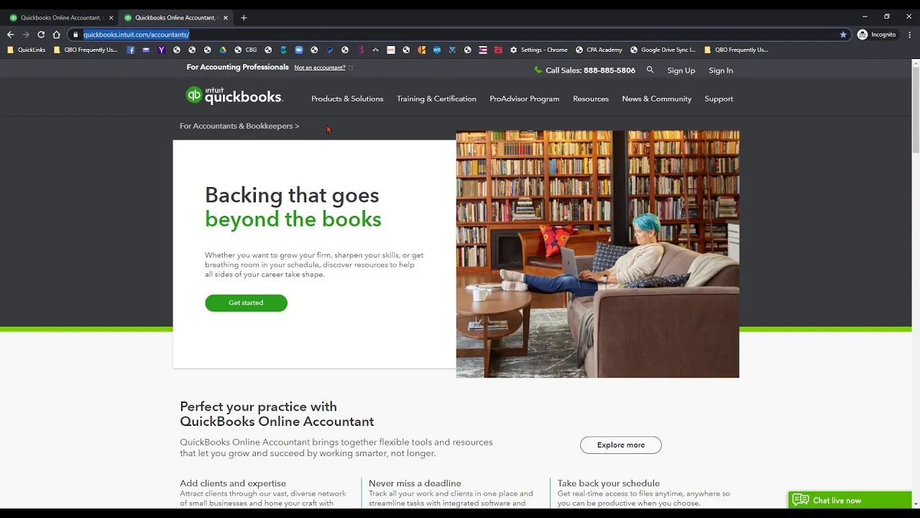Click the Never miss a deadline heading
Screen dimensions: 920x518
(415, 483)
